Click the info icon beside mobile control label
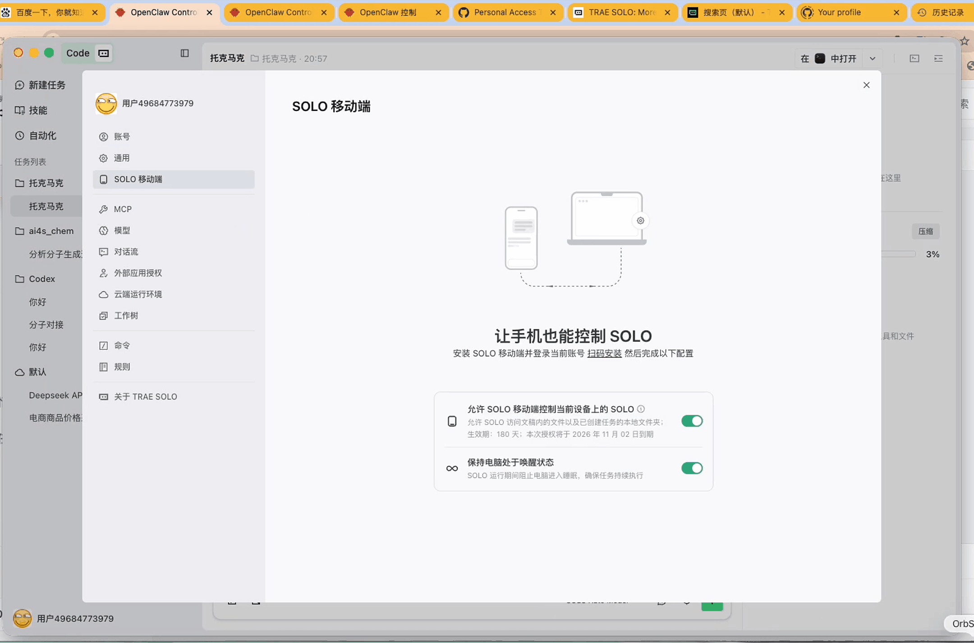 click(x=641, y=409)
